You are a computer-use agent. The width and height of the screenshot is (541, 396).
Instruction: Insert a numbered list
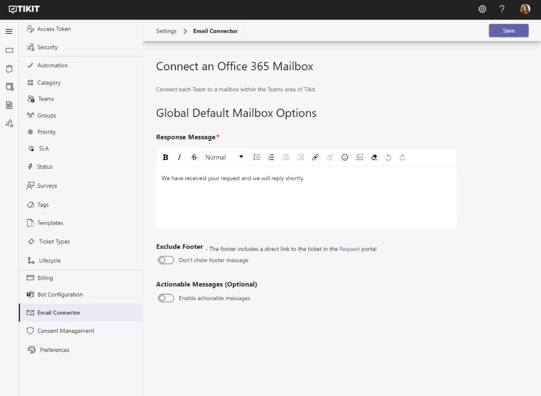[271, 157]
